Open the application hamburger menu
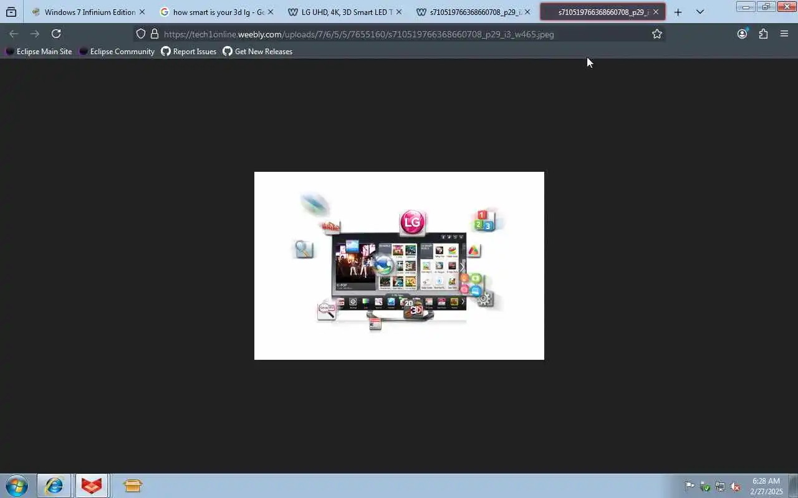Viewport: 798px width, 498px height. point(784,34)
